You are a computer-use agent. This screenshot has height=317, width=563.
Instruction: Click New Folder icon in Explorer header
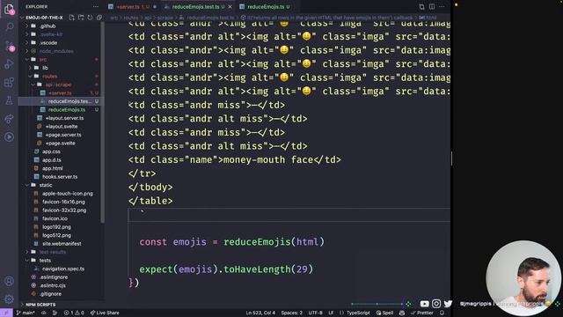[81, 18]
